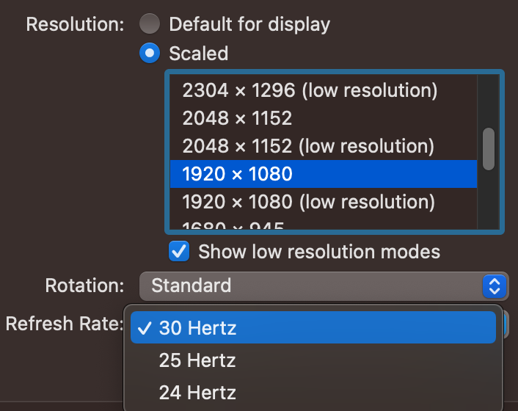Image resolution: width=518 pixels, height=411 pixels.
Task: Select the 2048 × 1152 resolution
Action: [238, 118]
